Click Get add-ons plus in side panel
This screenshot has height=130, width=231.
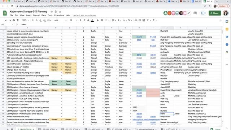[x=227, y=64]
